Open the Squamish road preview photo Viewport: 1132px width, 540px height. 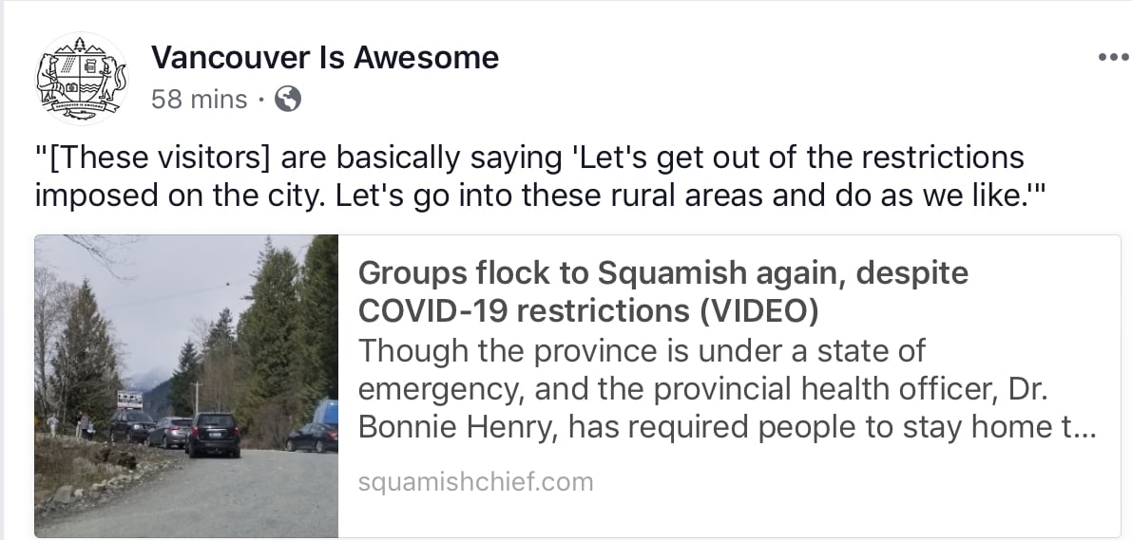pos(186,386)
